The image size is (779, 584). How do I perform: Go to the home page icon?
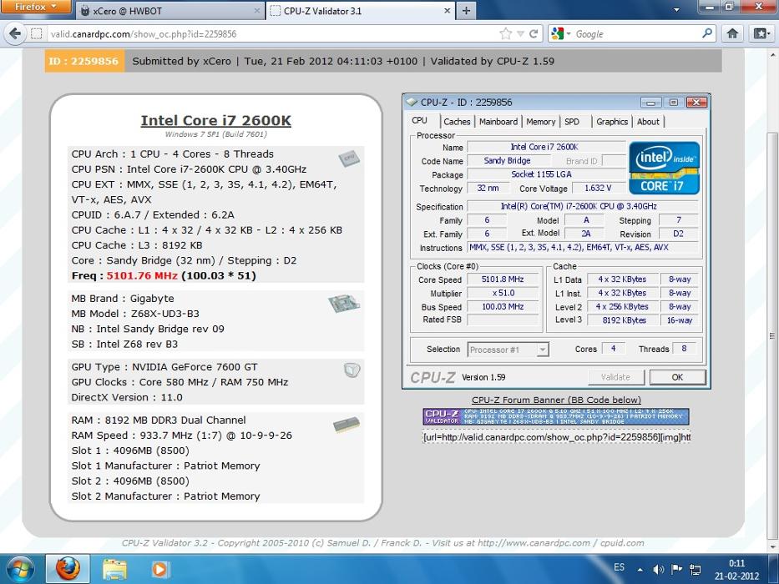tap(732, 33)
